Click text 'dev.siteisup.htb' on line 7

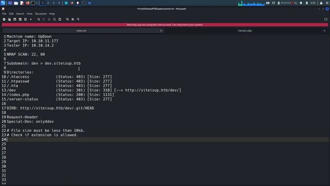click(63, 63)
